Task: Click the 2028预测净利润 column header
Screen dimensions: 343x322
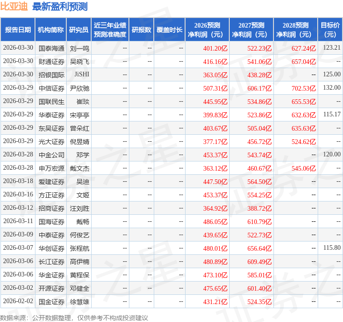Action: point(296,30)
